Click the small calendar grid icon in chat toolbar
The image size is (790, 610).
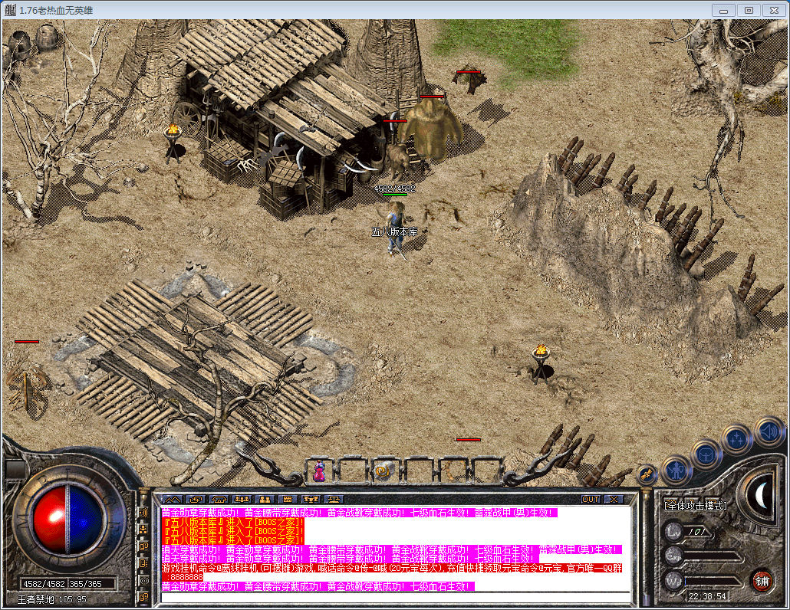pos(288,500)
